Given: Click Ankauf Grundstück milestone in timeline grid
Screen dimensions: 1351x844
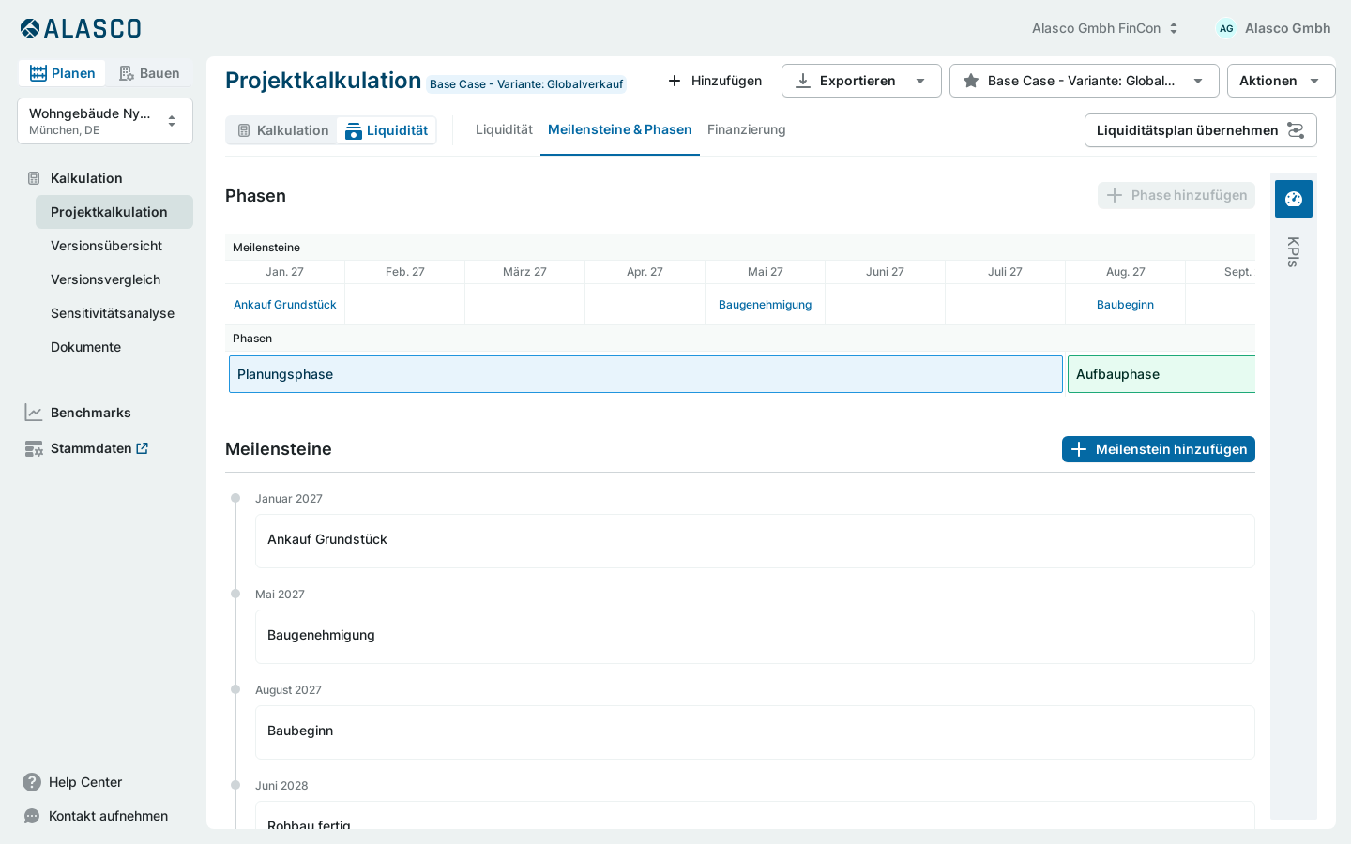Looking at the screenshot, I should click(285, 305).
